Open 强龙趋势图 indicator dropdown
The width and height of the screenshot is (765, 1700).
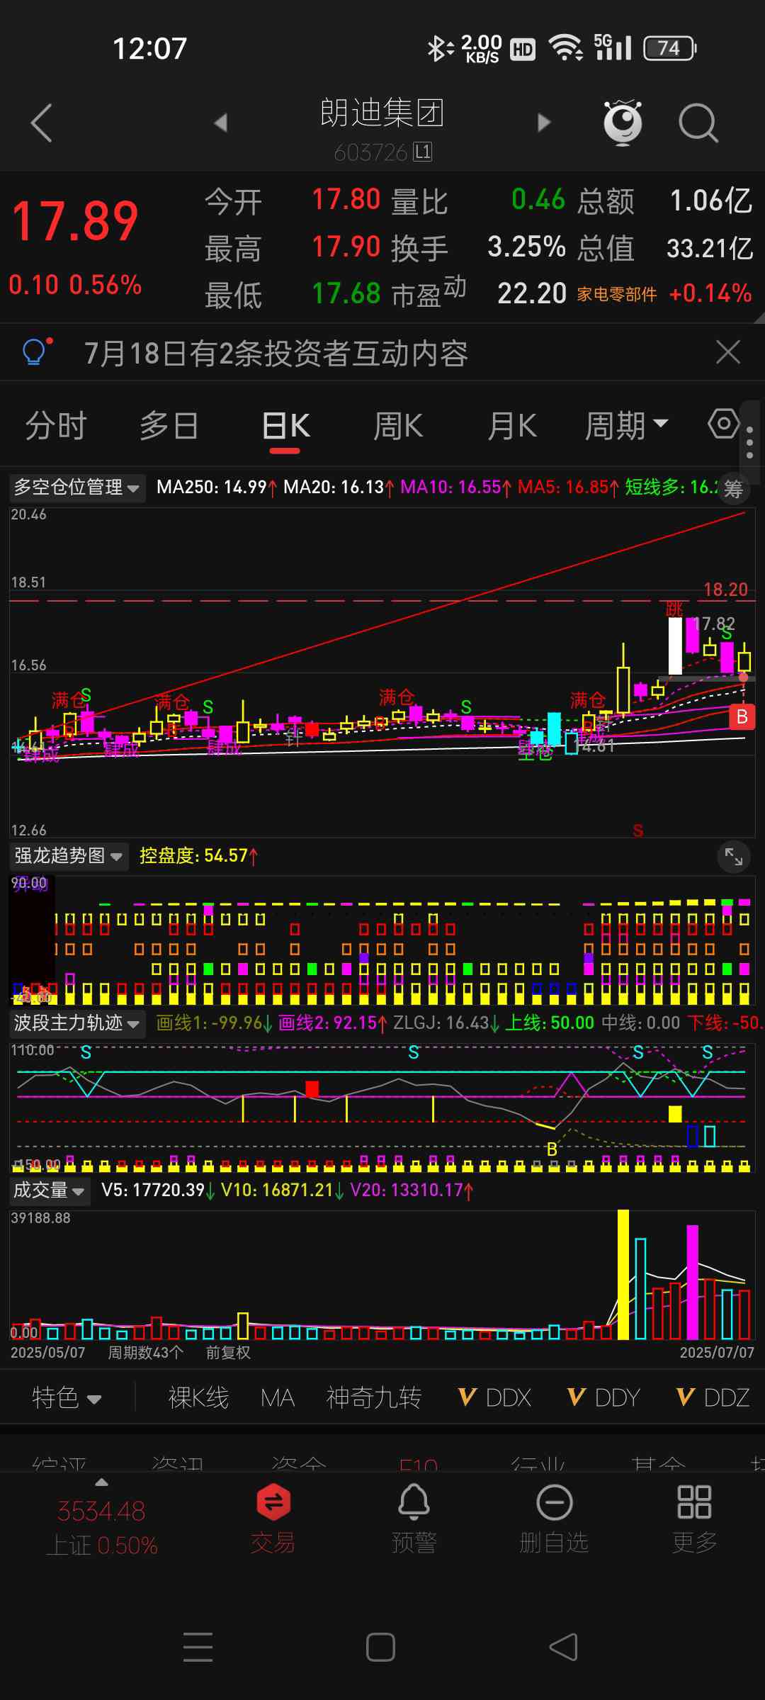coord(69,856)
